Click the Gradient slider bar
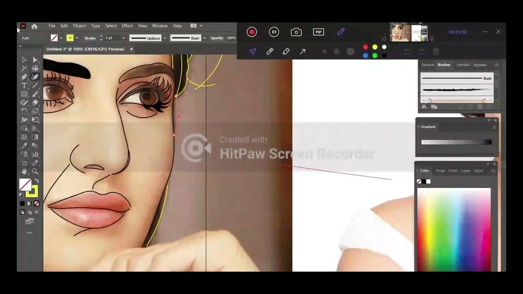 (456, 142)
